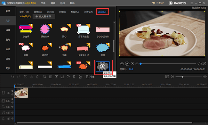Click the stop button in preview controls
Image resolution: width=208 pixels, height=125 pixels.
[x=137, y=64]
